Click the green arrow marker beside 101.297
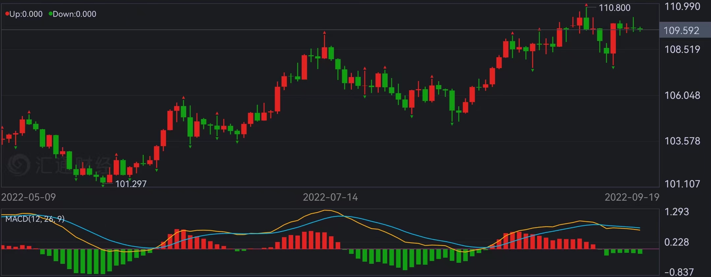 [103, 186]
